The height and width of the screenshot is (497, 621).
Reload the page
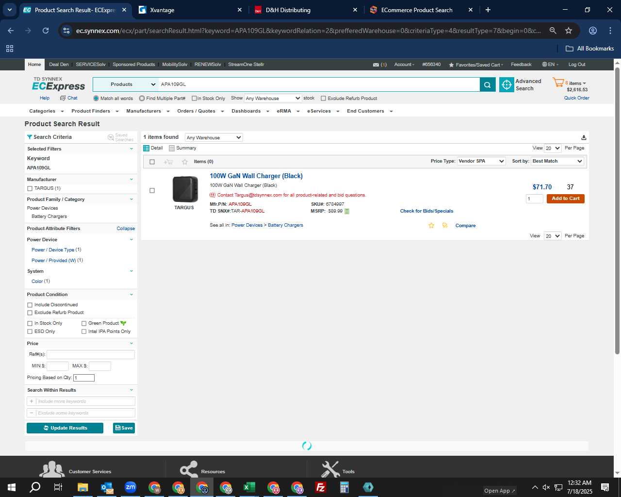coord(46,31)
